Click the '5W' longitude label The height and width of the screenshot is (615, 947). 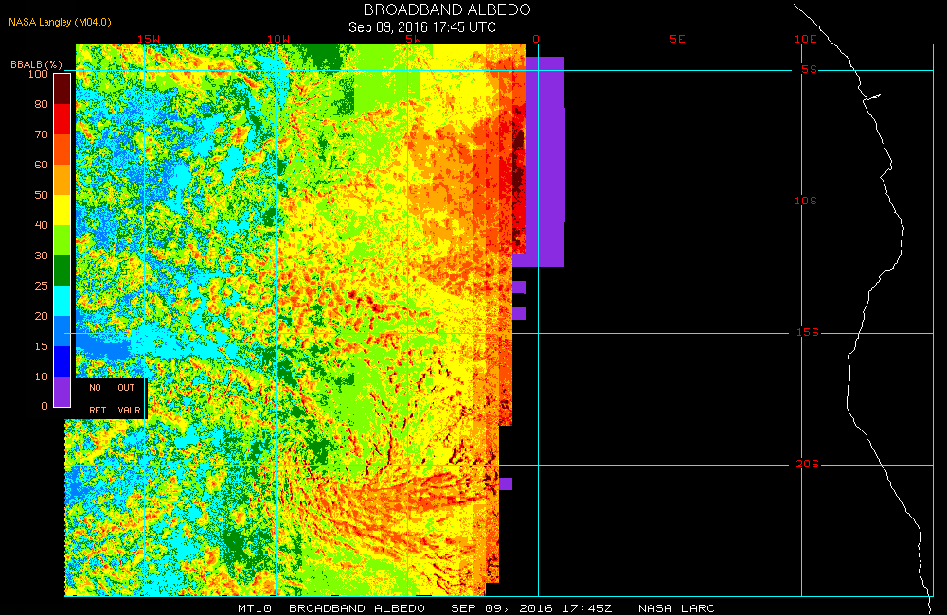pyautogui.click(x=413, y=39)
